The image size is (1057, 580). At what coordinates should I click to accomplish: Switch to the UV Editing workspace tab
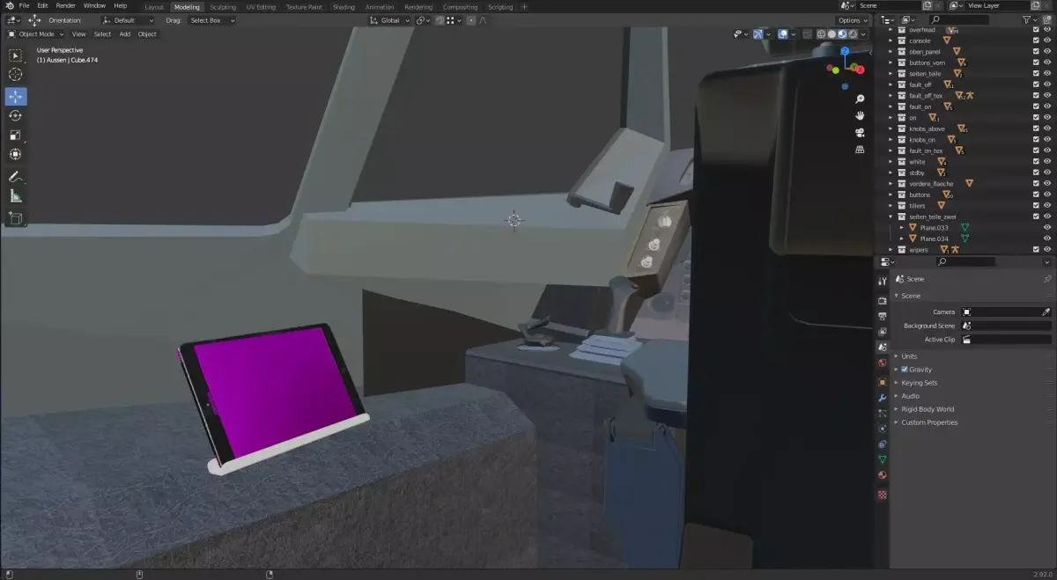pos(261,7)
